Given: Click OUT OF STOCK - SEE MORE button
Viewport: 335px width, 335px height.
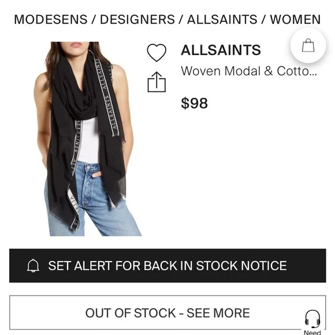Looking at the screenshot, I should [x=167, y=313].
